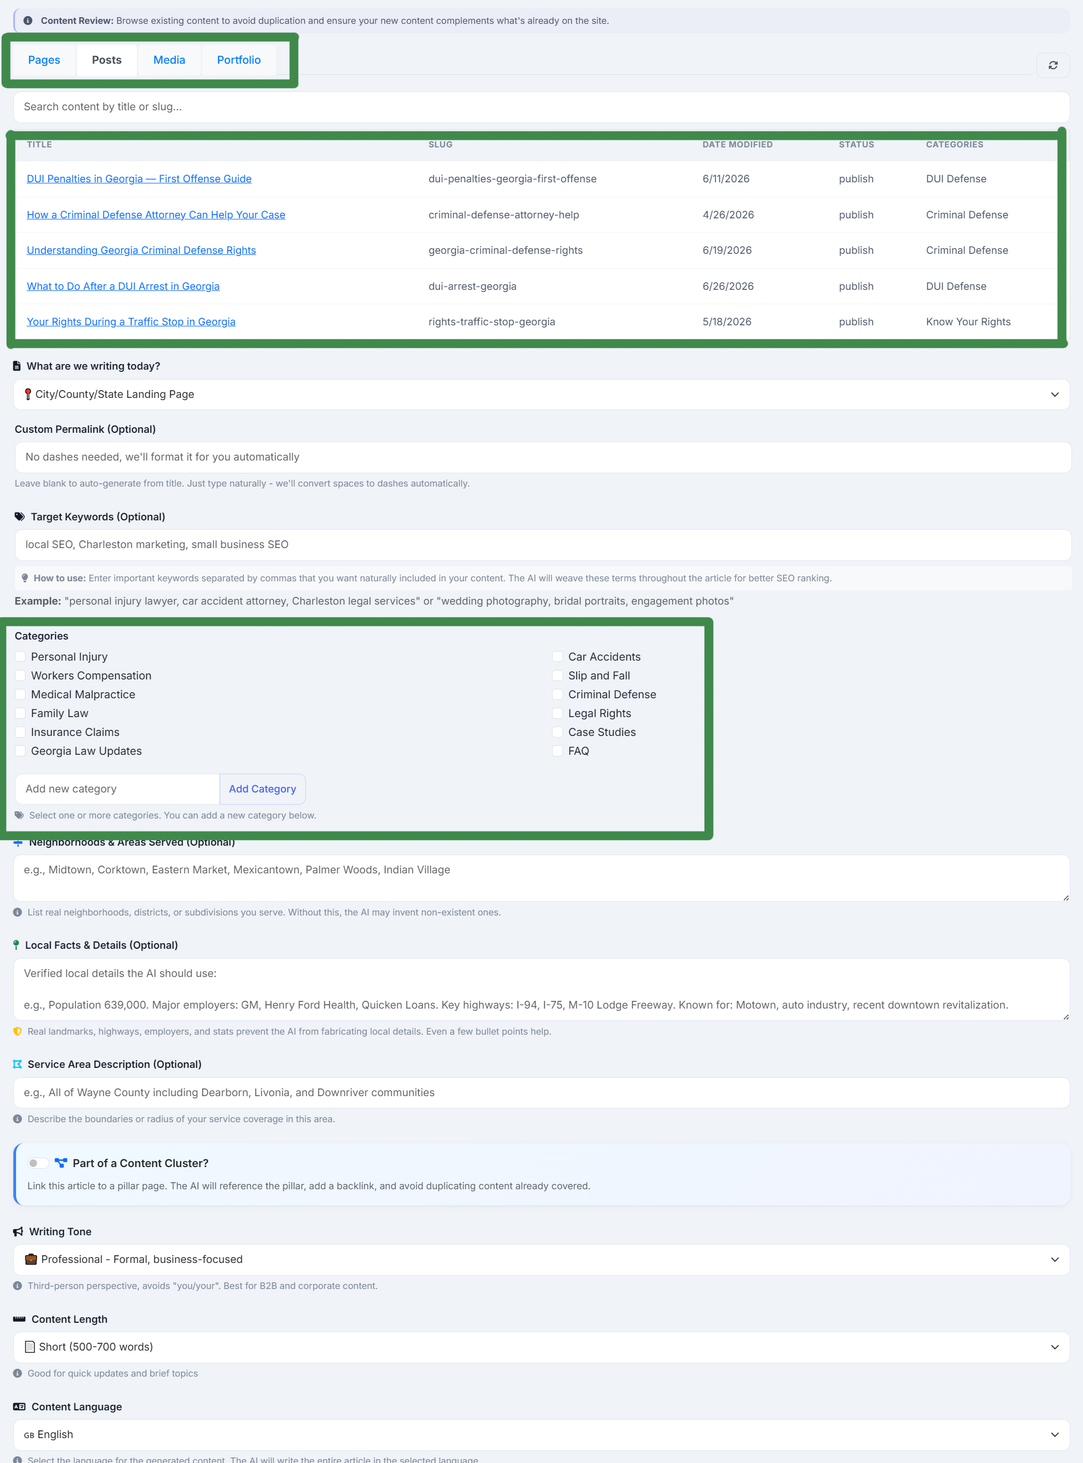This screenshot has height=1463, width=1083.
Task: Click the language icon beside Content Language
Action: 19,1406
